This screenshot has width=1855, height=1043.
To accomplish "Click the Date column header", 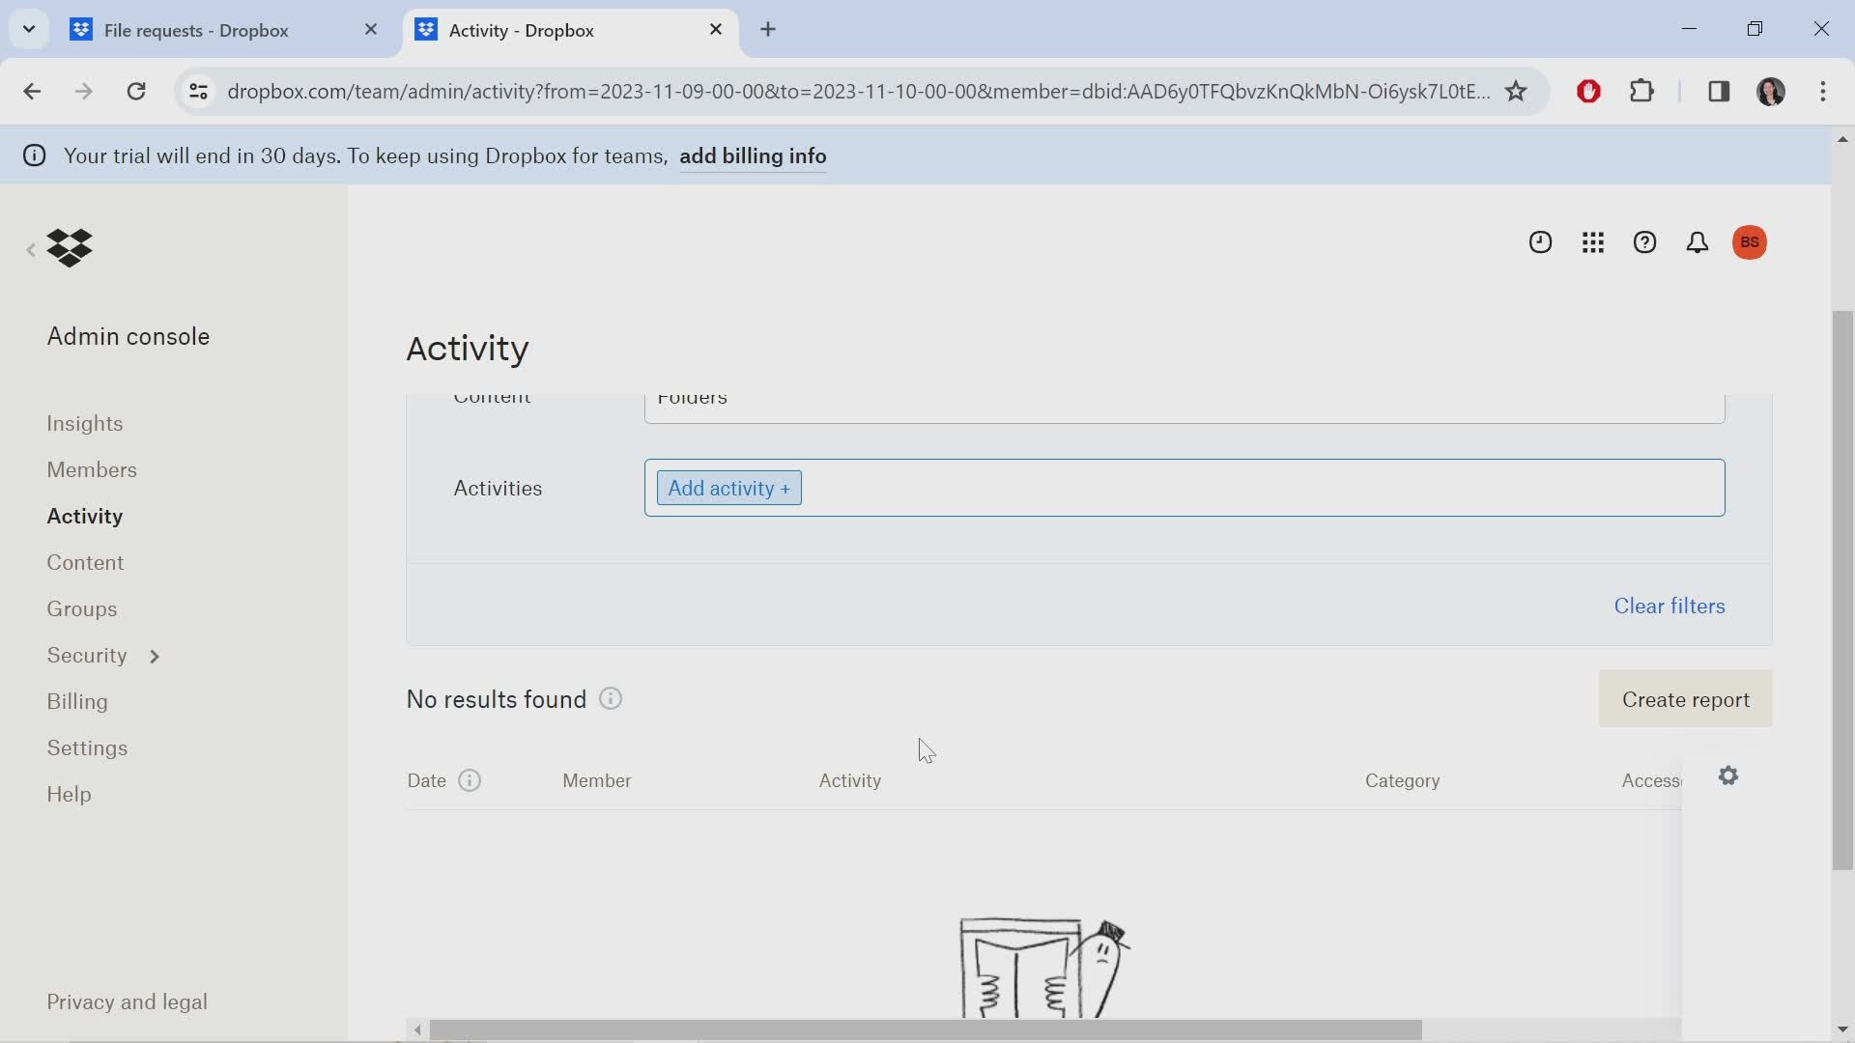I will 425,780.
